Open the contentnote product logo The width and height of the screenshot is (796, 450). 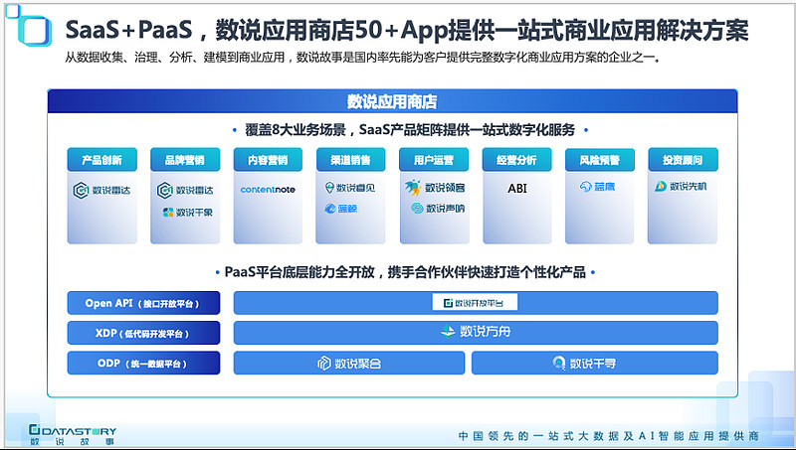click(x=268, y=189)
